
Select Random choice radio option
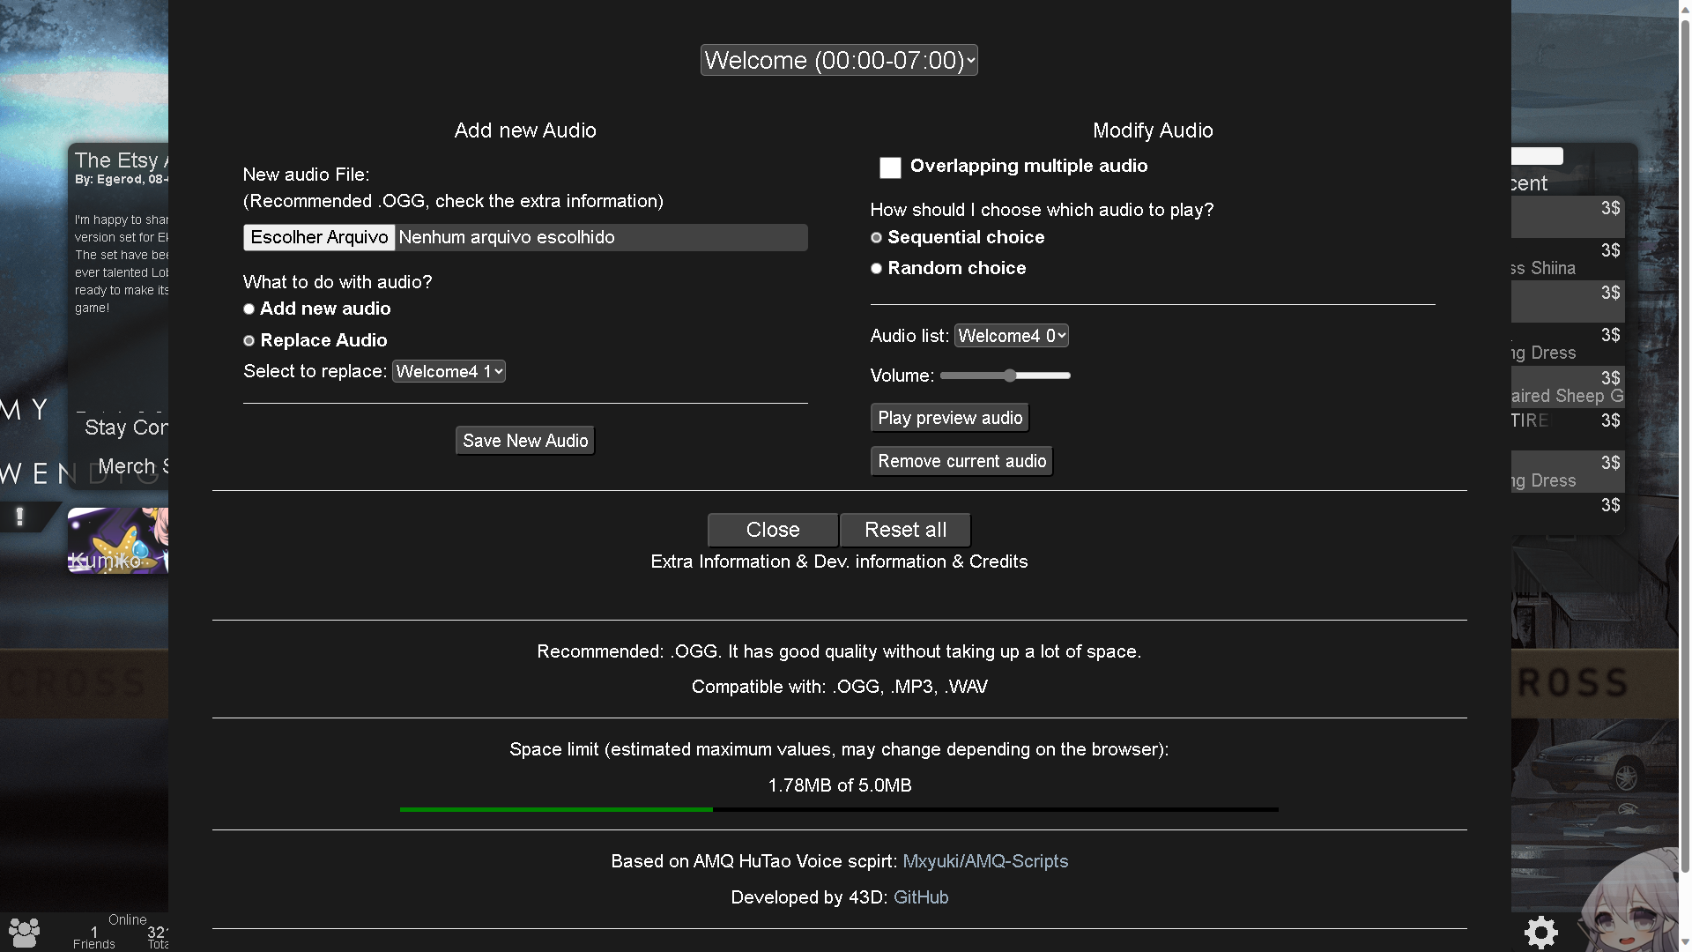876,269
